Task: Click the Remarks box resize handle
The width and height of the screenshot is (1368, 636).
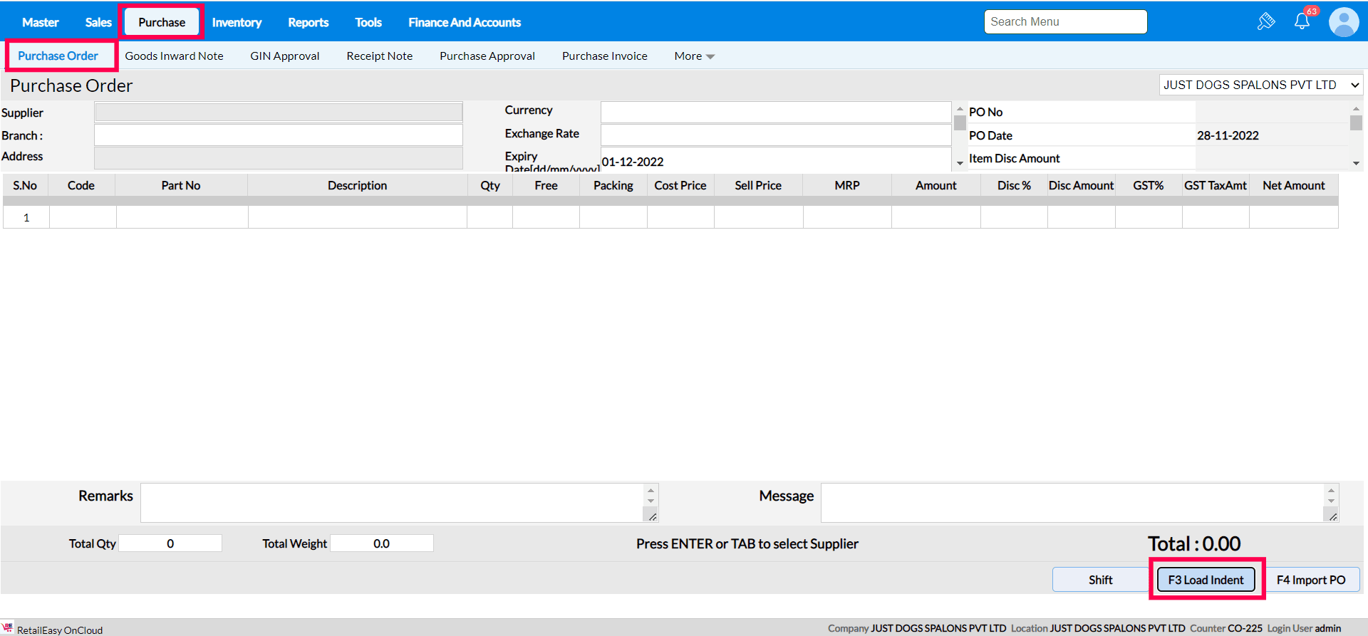Action: click(x=652, y=516)
